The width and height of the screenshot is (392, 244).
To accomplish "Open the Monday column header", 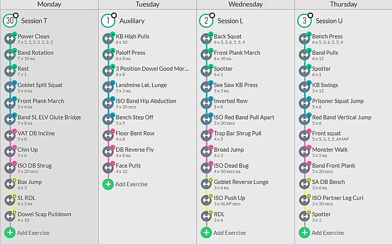I will 49,4.
